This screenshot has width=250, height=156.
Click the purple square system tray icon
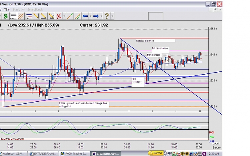[204, 154]
